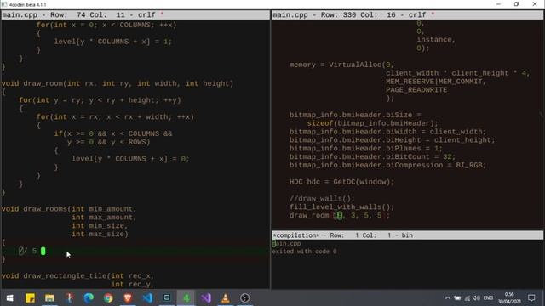Image resolution: width=545 pixels, height=306 pixels.
Task: Click 'memory = VirtualAlloc(0,' line
Action: 341,65
